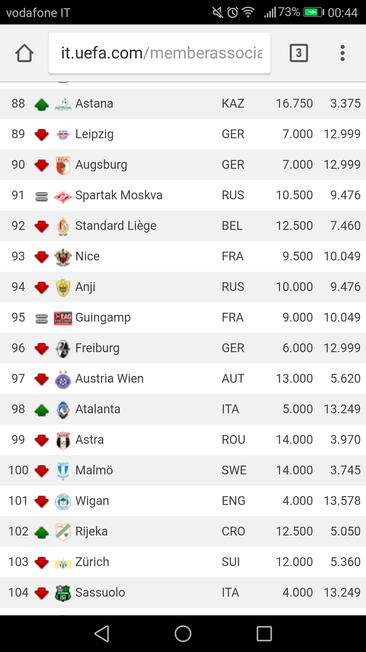Tap the Augsburg club crest
The height and width of the screenshot is (652, 366).
click(x=63, y=165)
